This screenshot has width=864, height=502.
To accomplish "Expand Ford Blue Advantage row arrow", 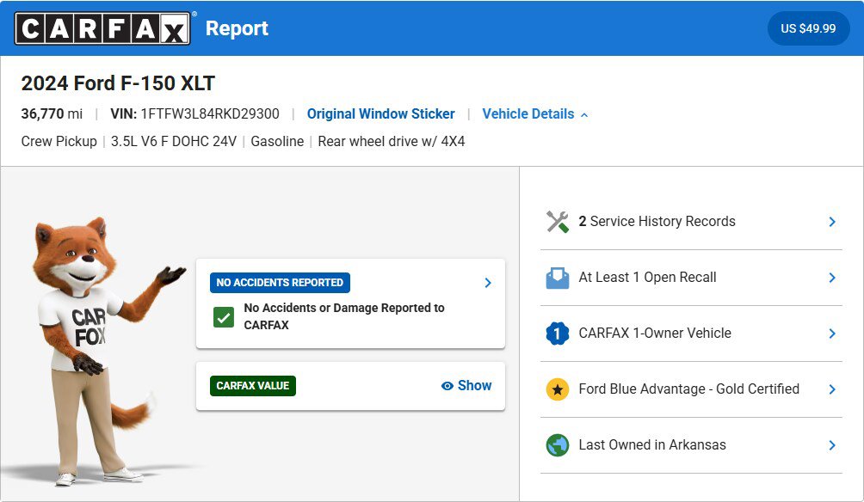I will (x=832, y=389).
